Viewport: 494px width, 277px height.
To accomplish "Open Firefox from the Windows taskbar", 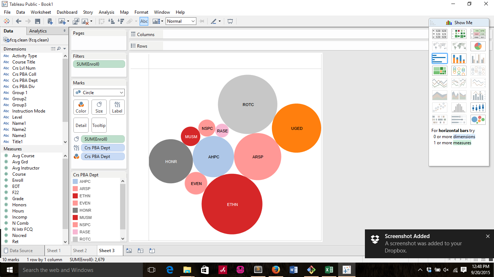I will (276, 270).
